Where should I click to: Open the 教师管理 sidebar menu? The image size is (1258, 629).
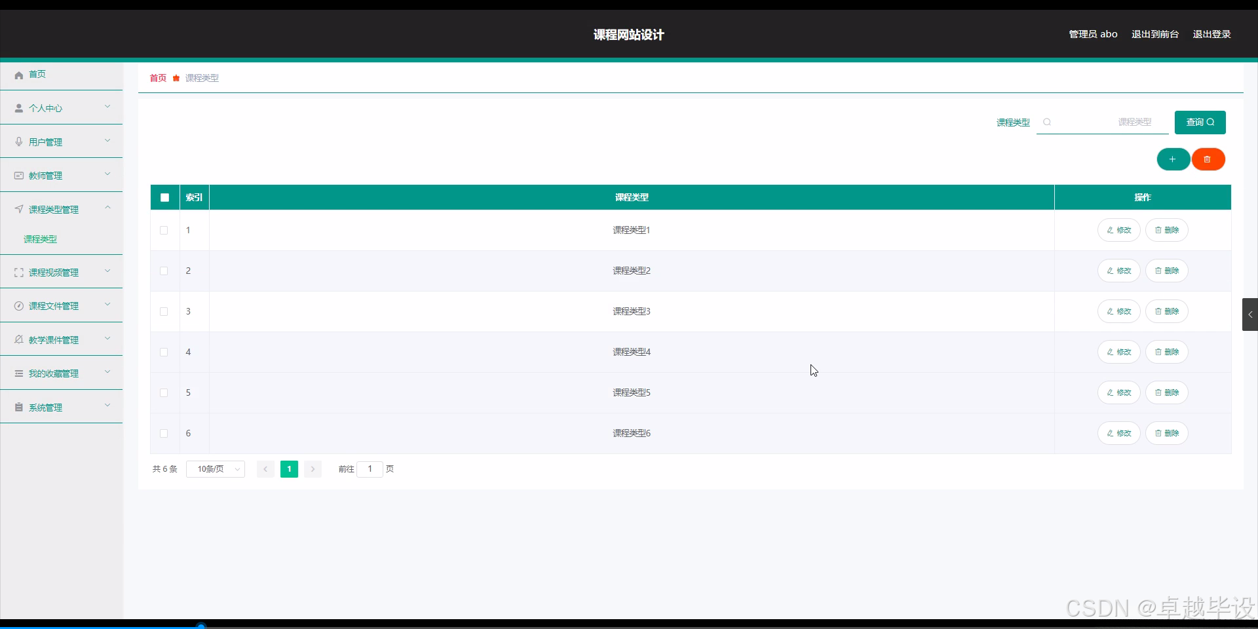tap(62, 176)
